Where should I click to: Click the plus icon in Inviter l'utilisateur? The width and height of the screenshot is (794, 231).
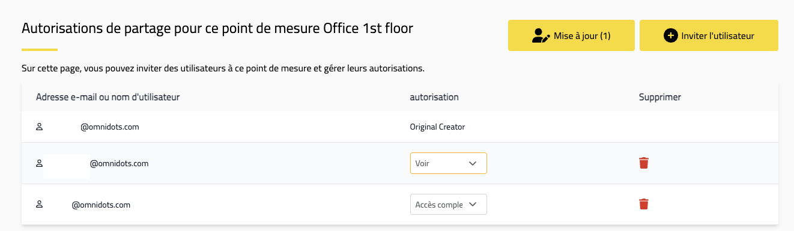click(670, 36)
